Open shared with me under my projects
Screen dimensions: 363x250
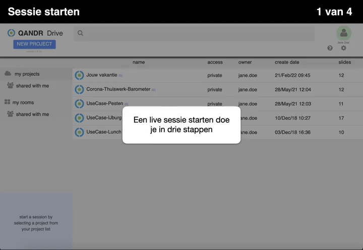32,86
